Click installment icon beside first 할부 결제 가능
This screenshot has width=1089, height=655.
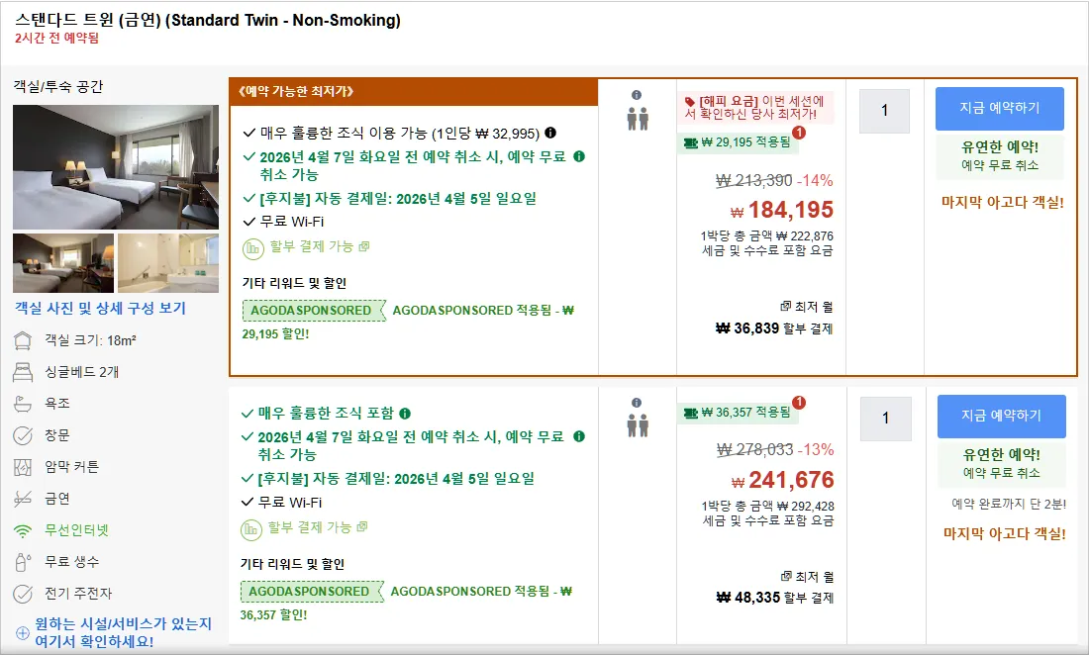tap(252, 247)
